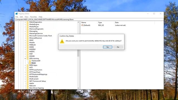
Task: Expand the Network tree node
Action: pyautogui.click(x=25, y=86)
